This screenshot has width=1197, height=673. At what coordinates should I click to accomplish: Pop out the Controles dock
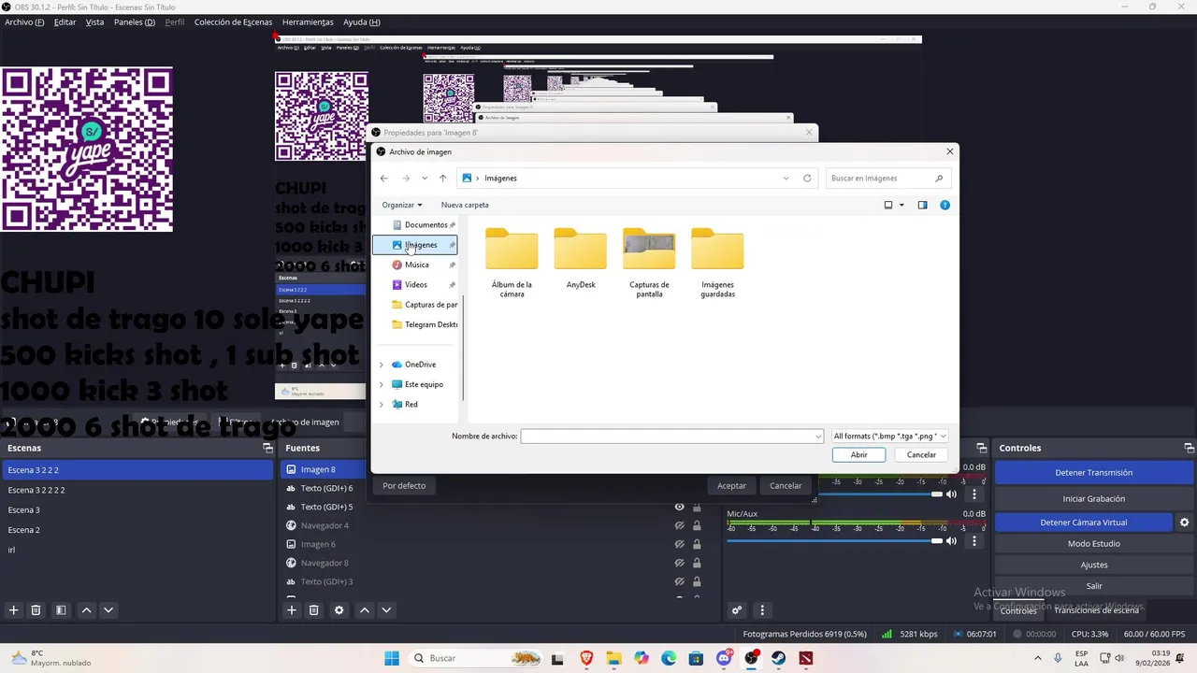pyautogui.click(x=1189, y=448)
